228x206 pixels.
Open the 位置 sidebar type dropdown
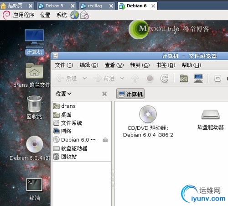tap(63, 94)
